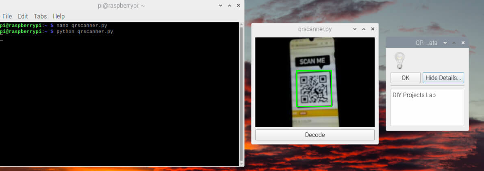
Task: Close the qrscanner.py window
Action: click(373, 29)
